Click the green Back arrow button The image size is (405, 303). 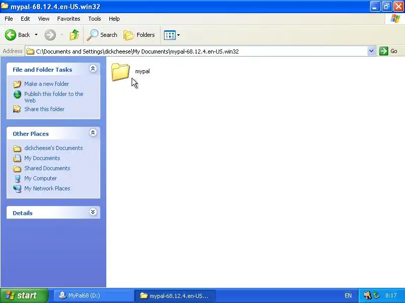click(11, 35)
